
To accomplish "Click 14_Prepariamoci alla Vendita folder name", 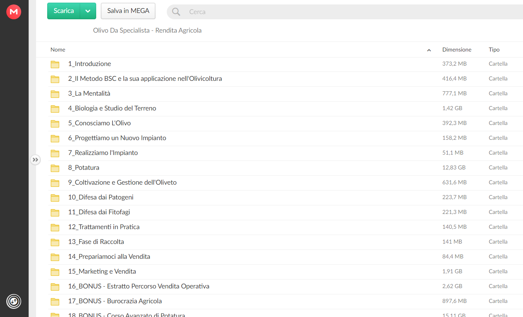I will 109,257.
